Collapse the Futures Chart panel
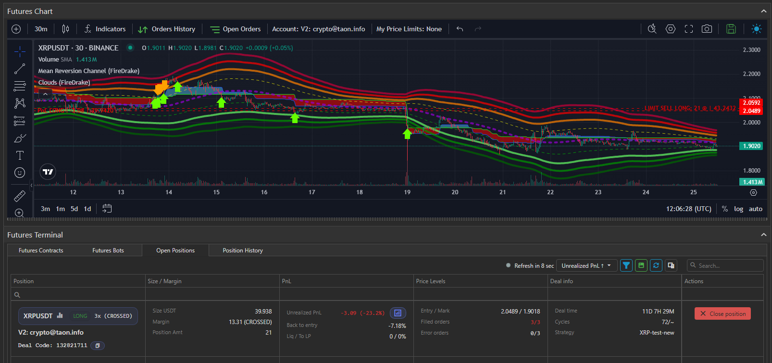Screen dimensions: 772x363 763,11
